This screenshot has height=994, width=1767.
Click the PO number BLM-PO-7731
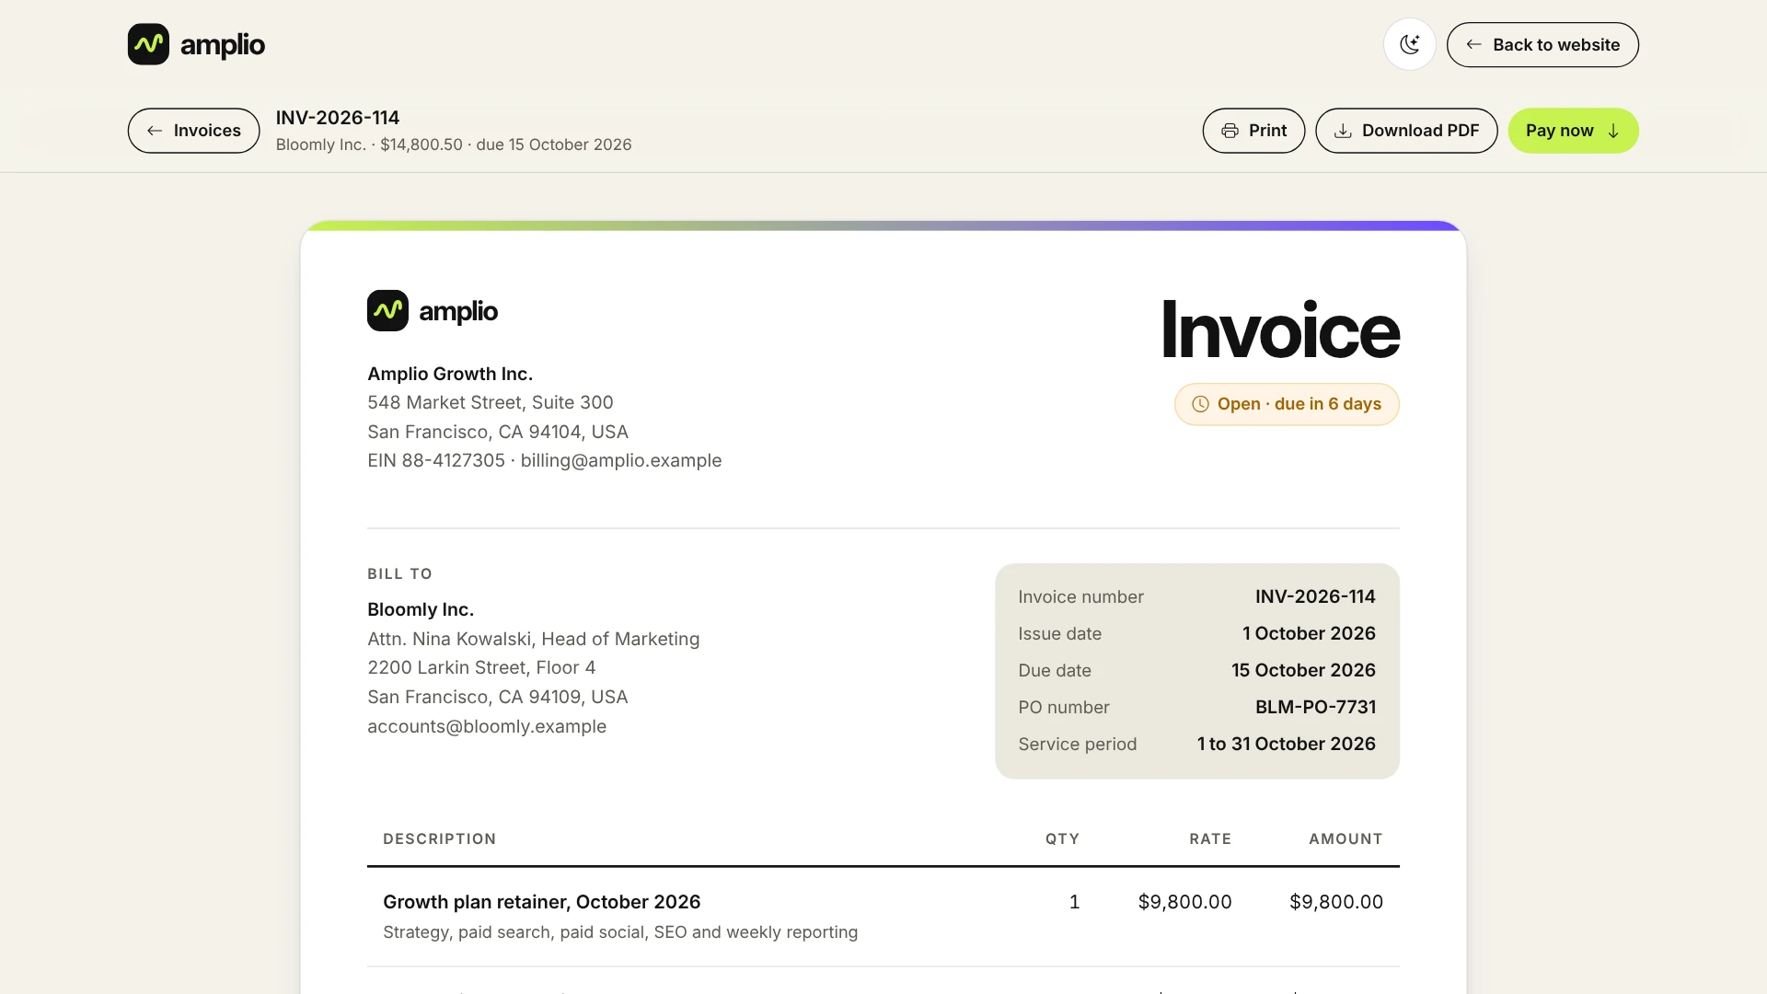pos(1315,707)
